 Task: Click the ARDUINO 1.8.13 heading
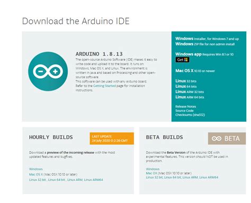[x=99, y=54]
